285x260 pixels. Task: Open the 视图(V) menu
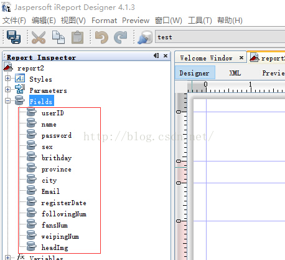[73, 21]
